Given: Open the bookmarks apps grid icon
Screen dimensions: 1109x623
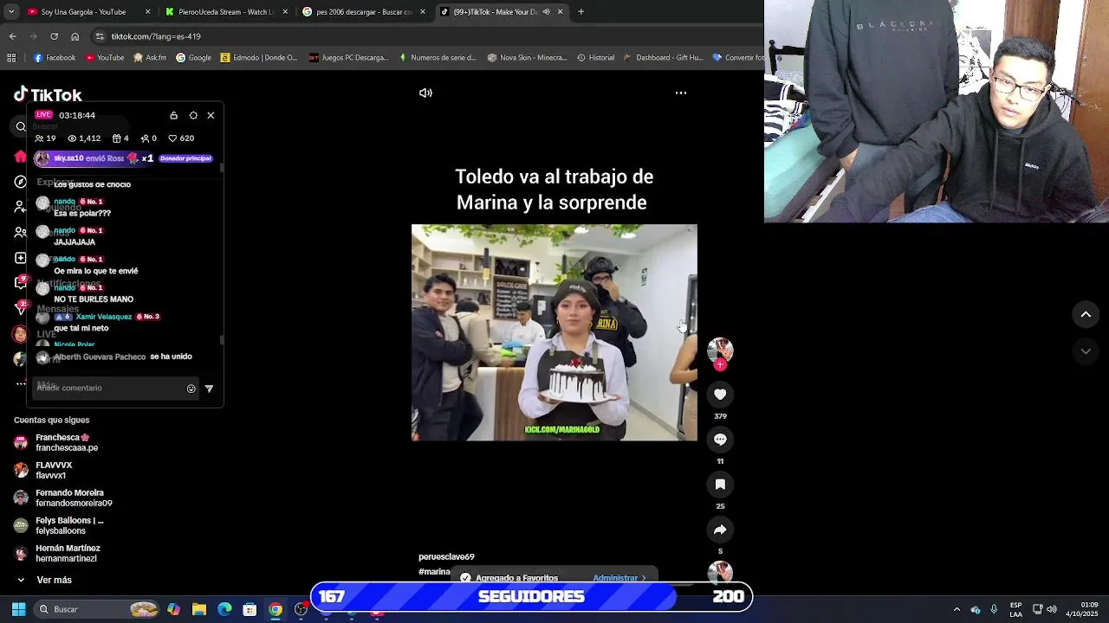Looking at the screenshot, I should pos(10,58).
